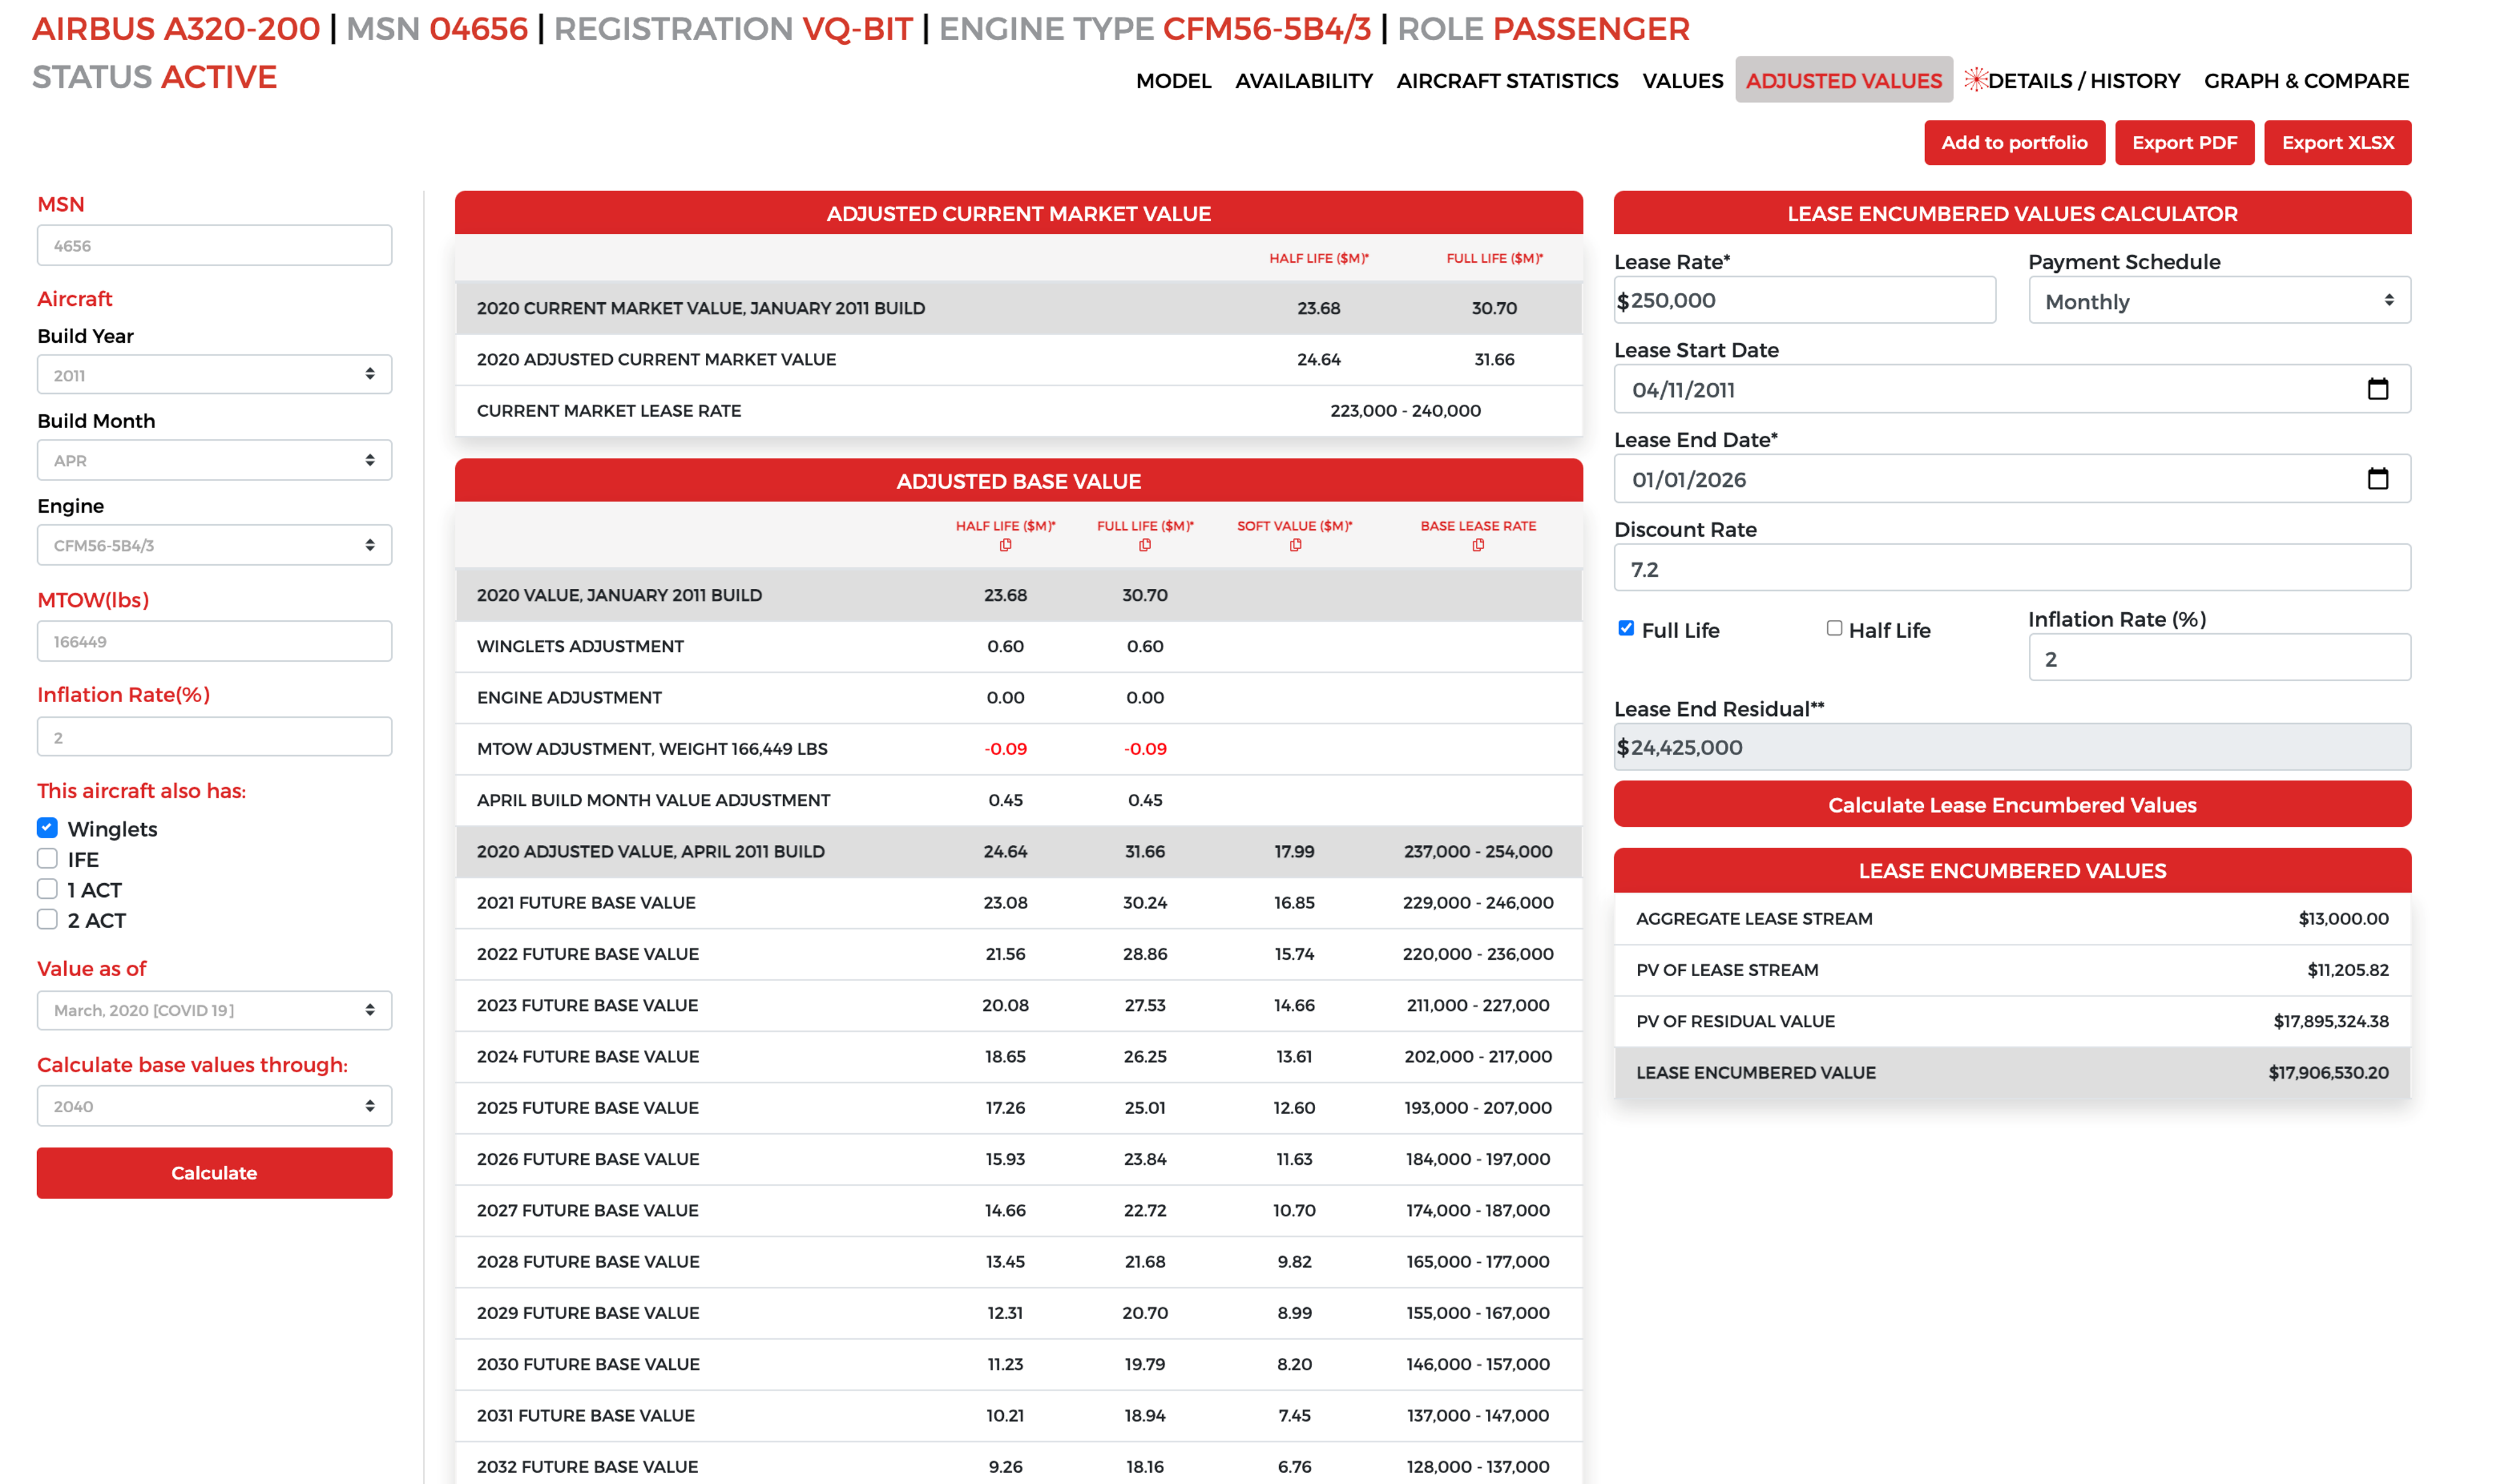2496x1484 pixels.
Task: Click copy icon under Half Life column
Action: [x=1005, y=545]
